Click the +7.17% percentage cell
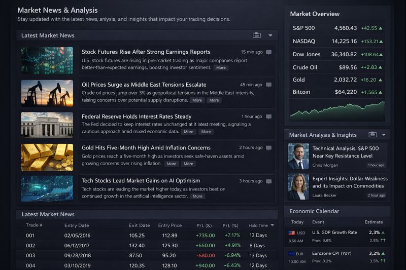 click(x=232, y=236)
